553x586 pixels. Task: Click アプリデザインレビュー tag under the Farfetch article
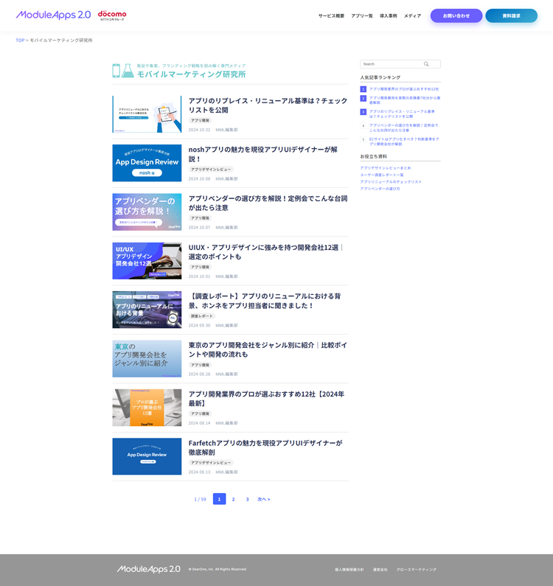click(x=211, y=463)
